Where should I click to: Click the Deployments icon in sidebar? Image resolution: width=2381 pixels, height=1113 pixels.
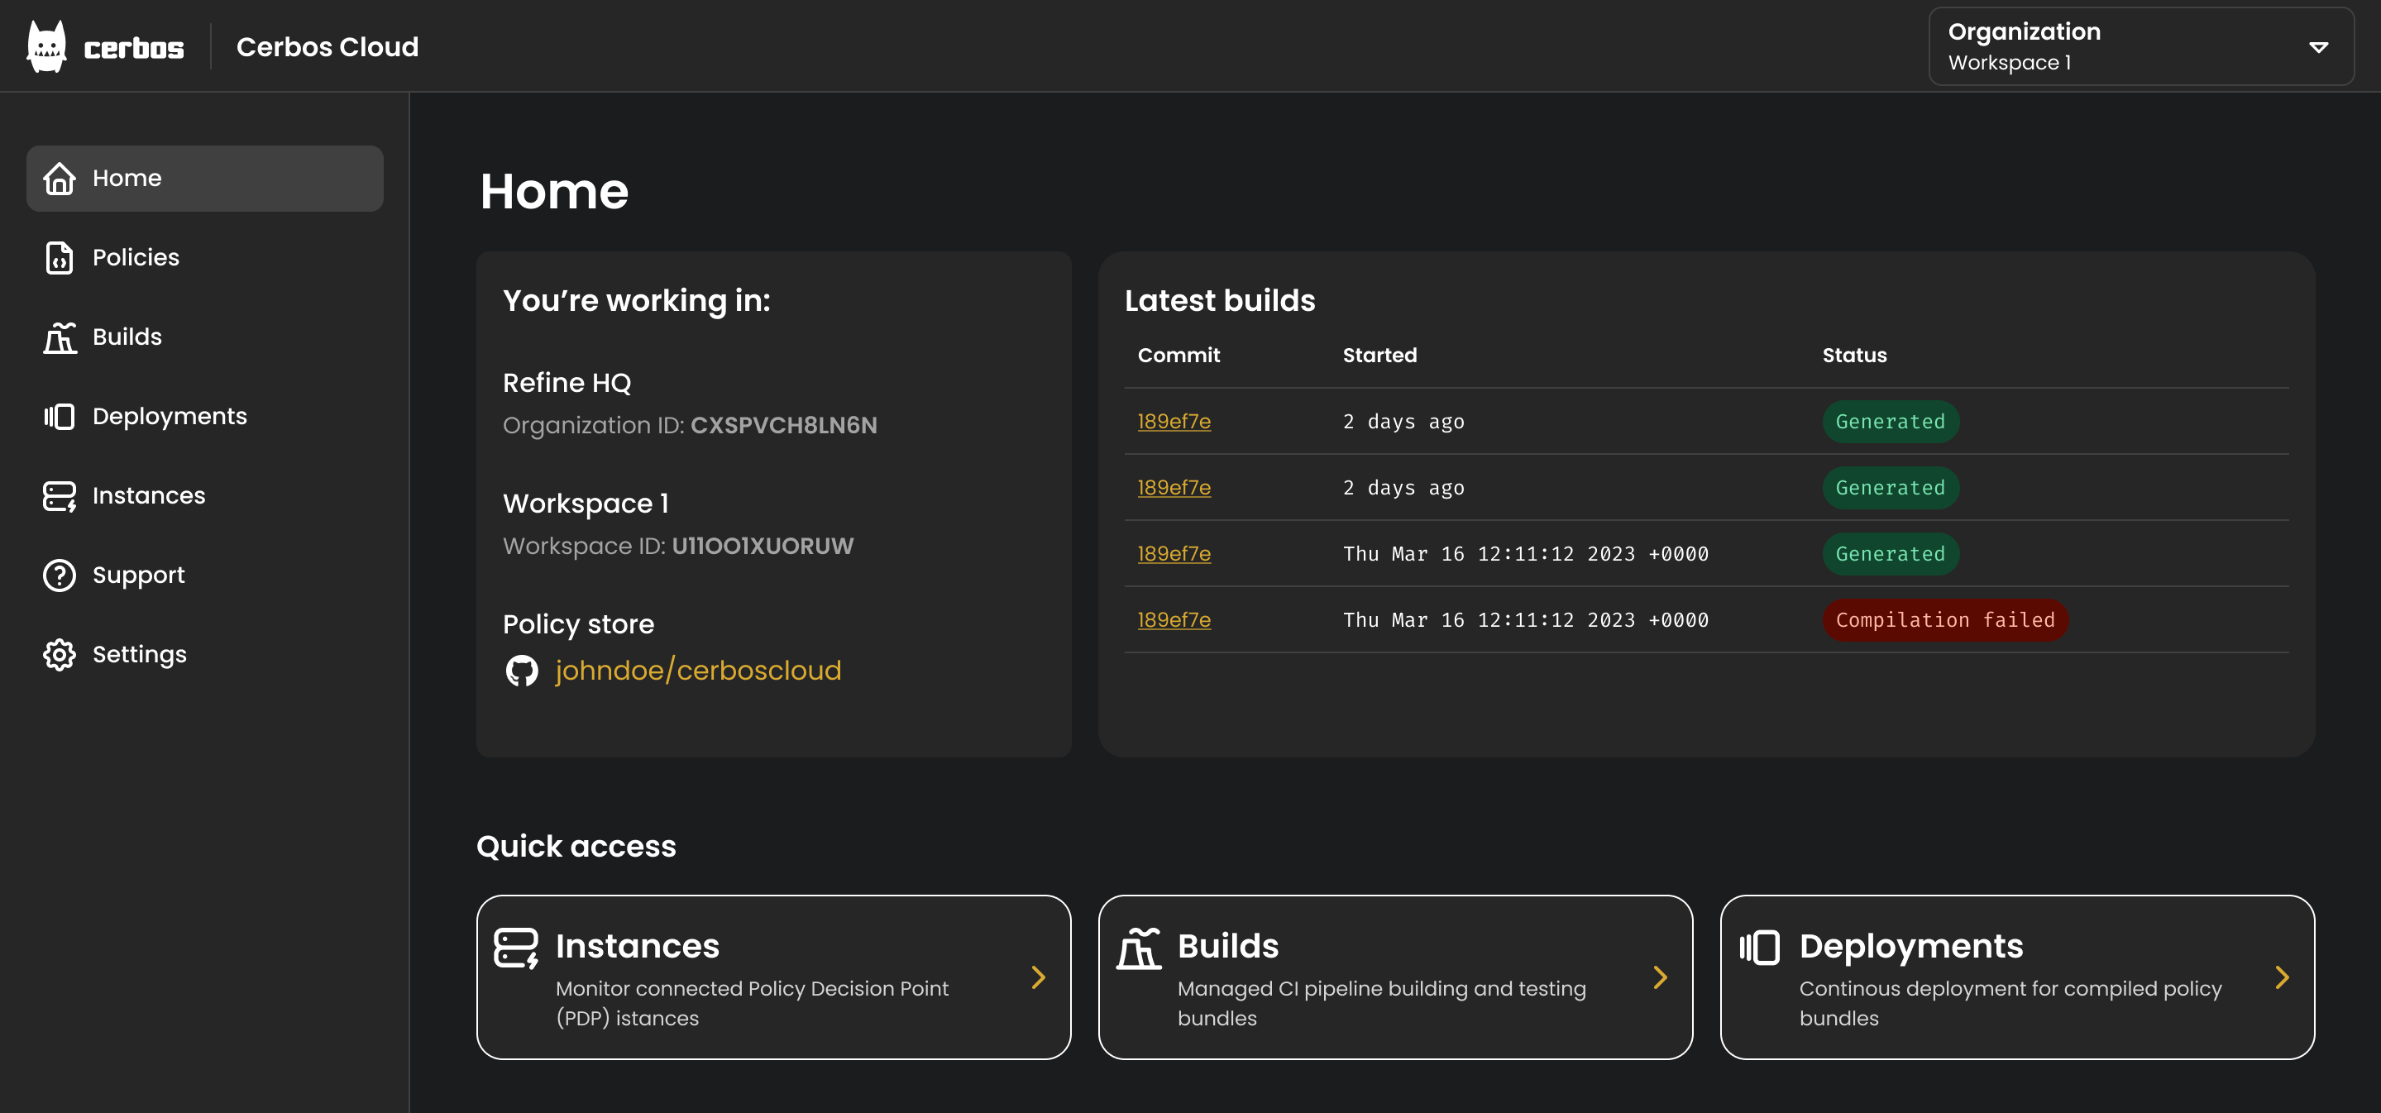pos(60,416)
